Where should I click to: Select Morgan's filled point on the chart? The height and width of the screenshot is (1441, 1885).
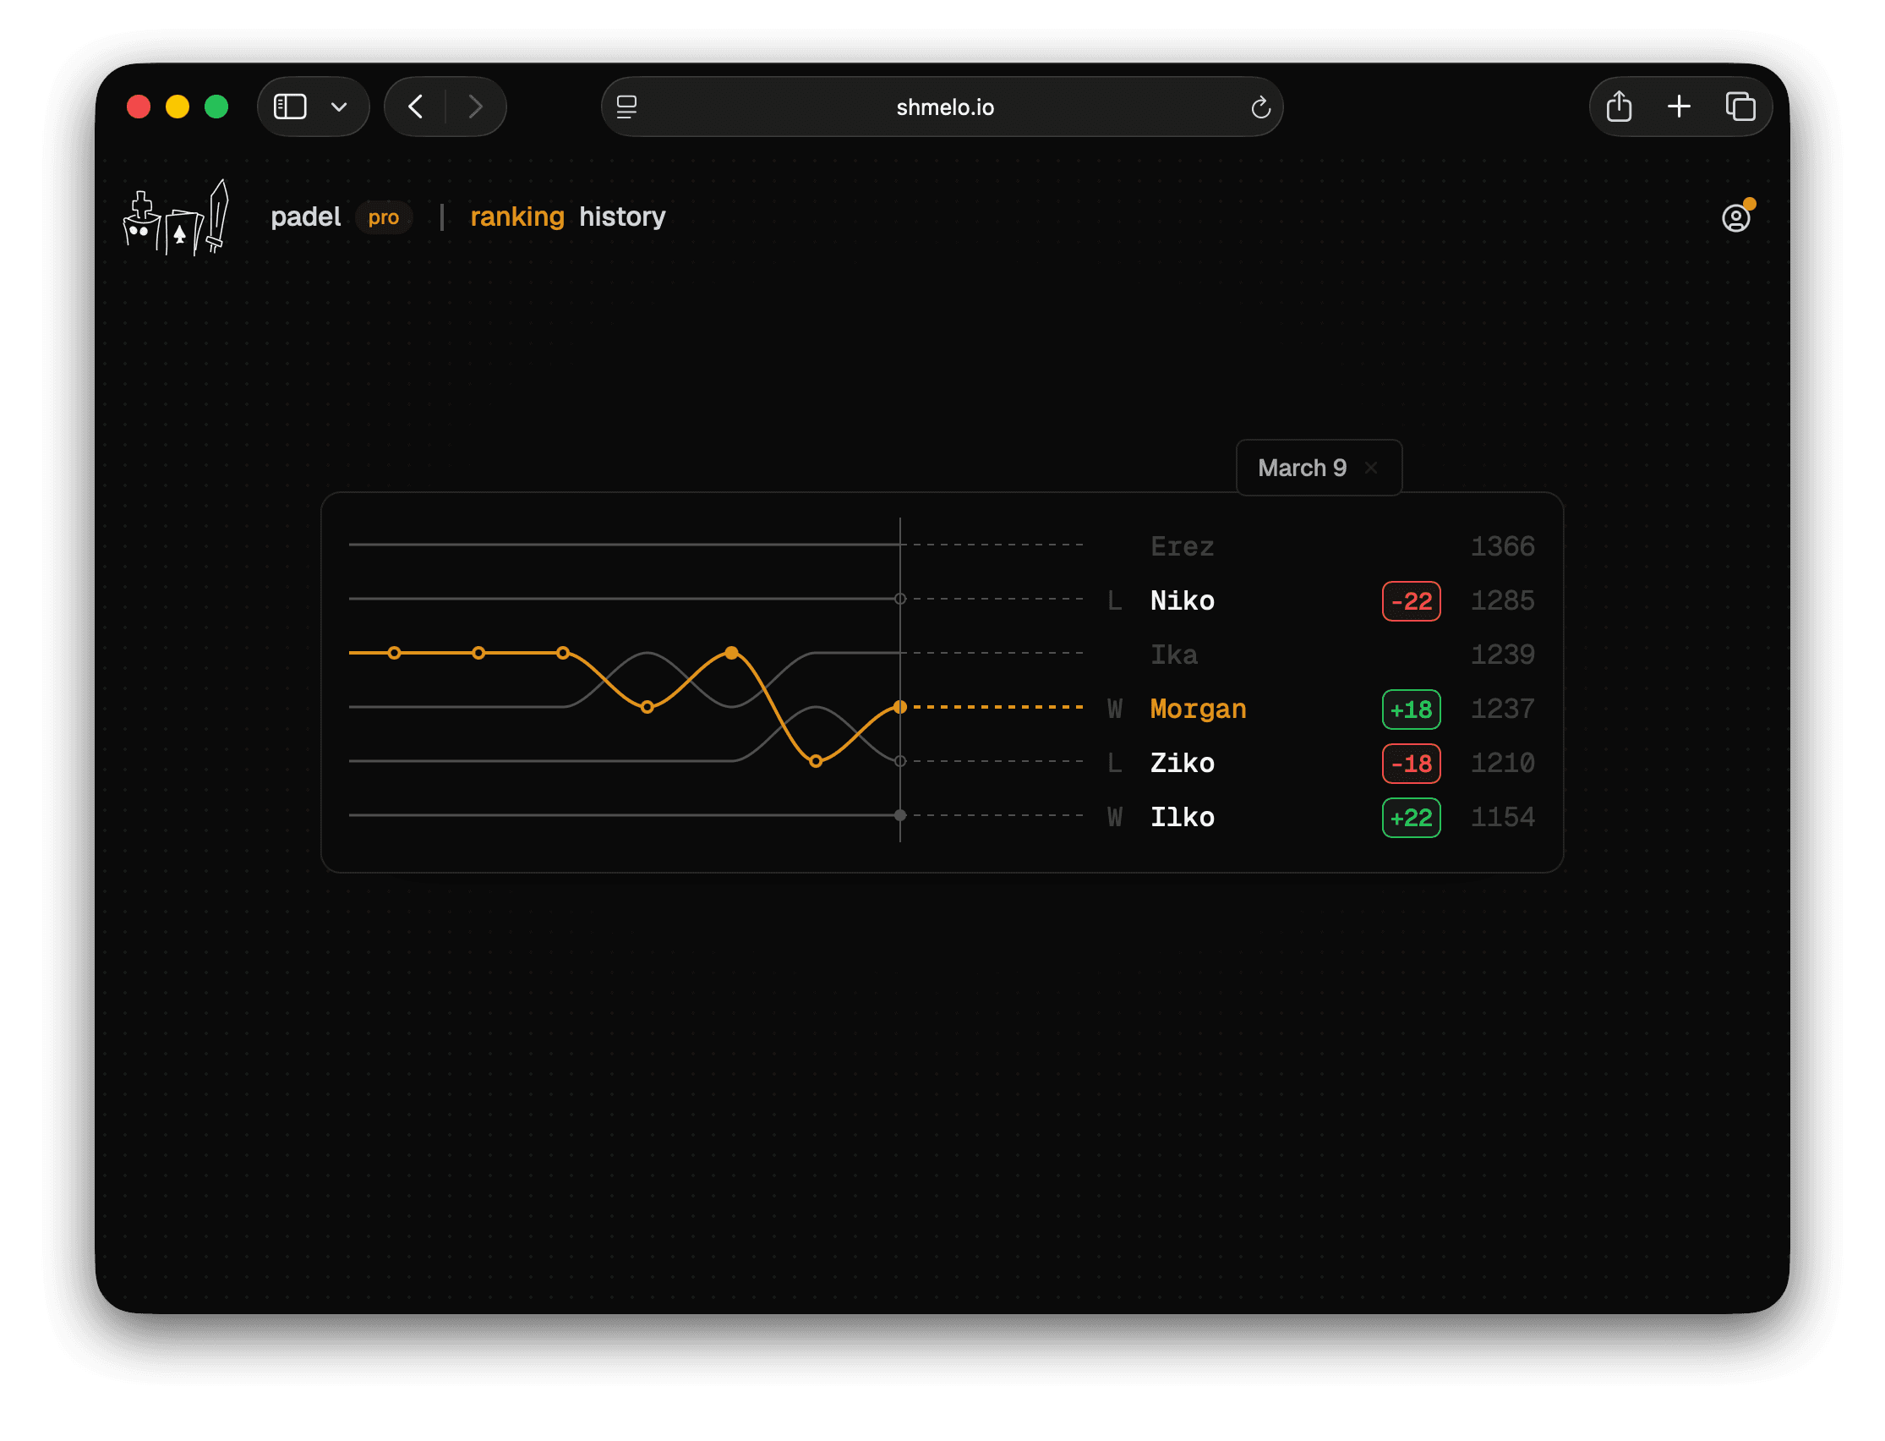[731, 652]
